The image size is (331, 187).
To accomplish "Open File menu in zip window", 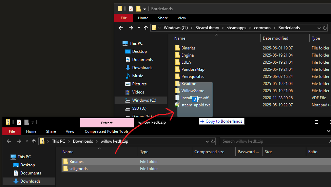I will click(x=12, y=131).
